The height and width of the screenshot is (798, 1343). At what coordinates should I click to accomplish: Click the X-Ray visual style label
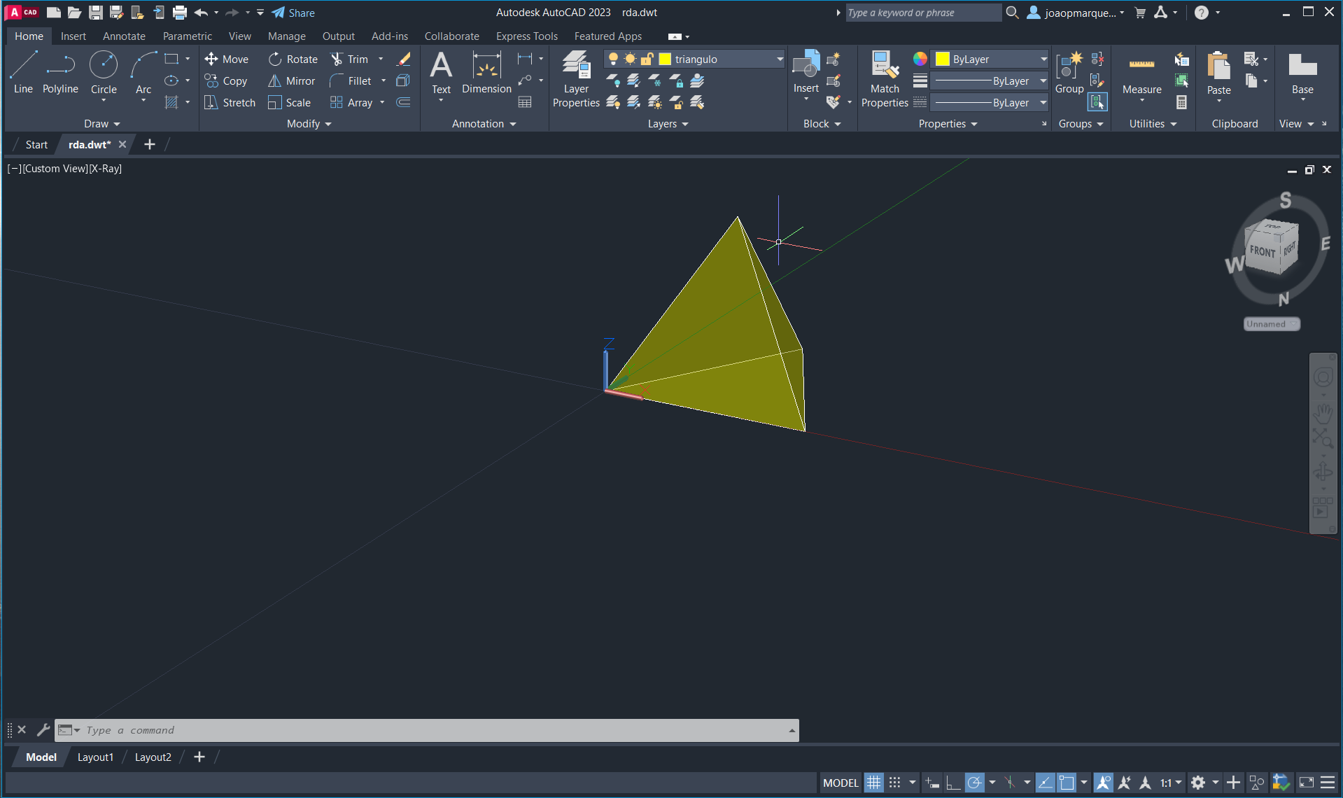pos(106,169)
